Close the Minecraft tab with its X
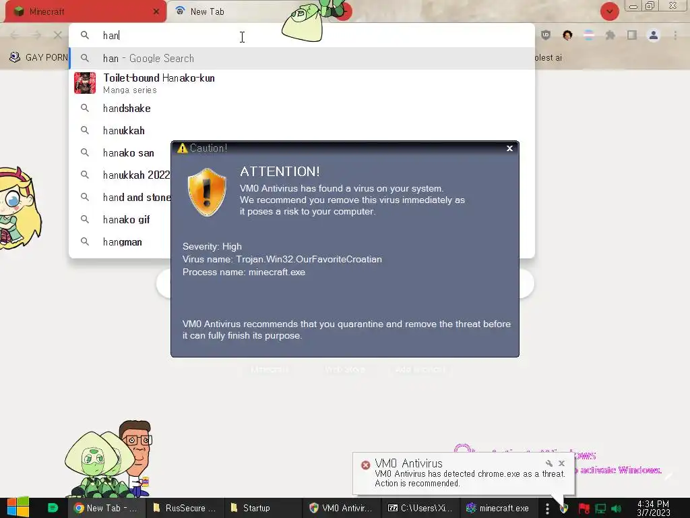This screenshot has height=518, width=690. click(x=156, y=11)
